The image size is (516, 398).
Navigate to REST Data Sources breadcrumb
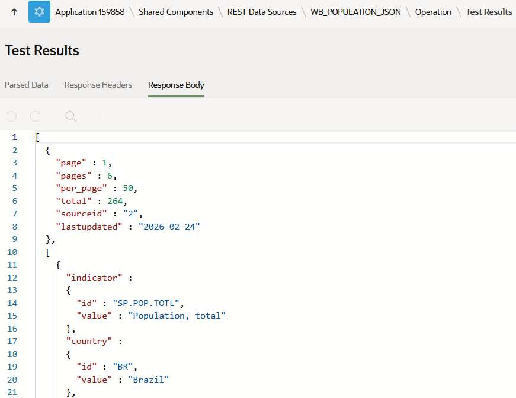pyautogui.click(x=262, y=12)
